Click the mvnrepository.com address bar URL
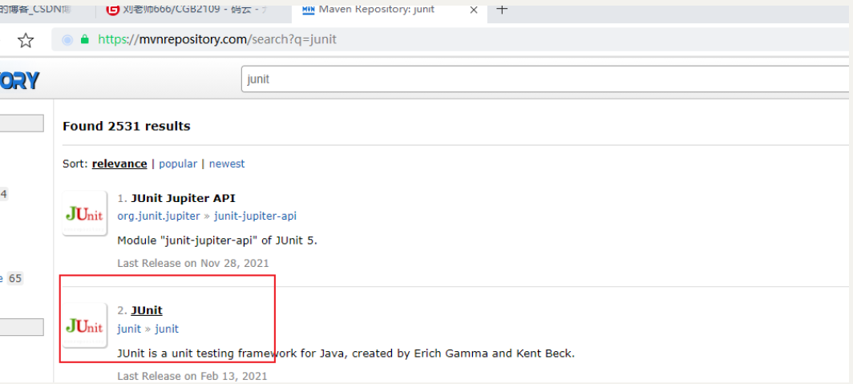This screenshot has width=853, height=384. click(x=217, y=40)
